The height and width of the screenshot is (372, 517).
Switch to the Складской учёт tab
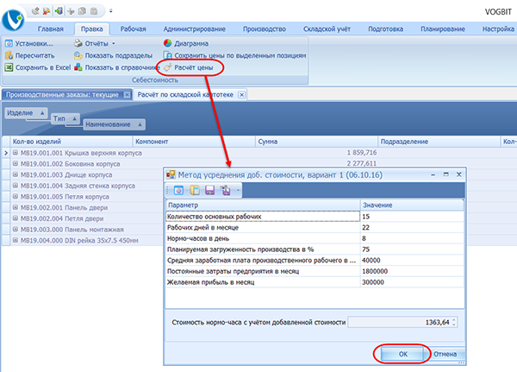[327, 29]
